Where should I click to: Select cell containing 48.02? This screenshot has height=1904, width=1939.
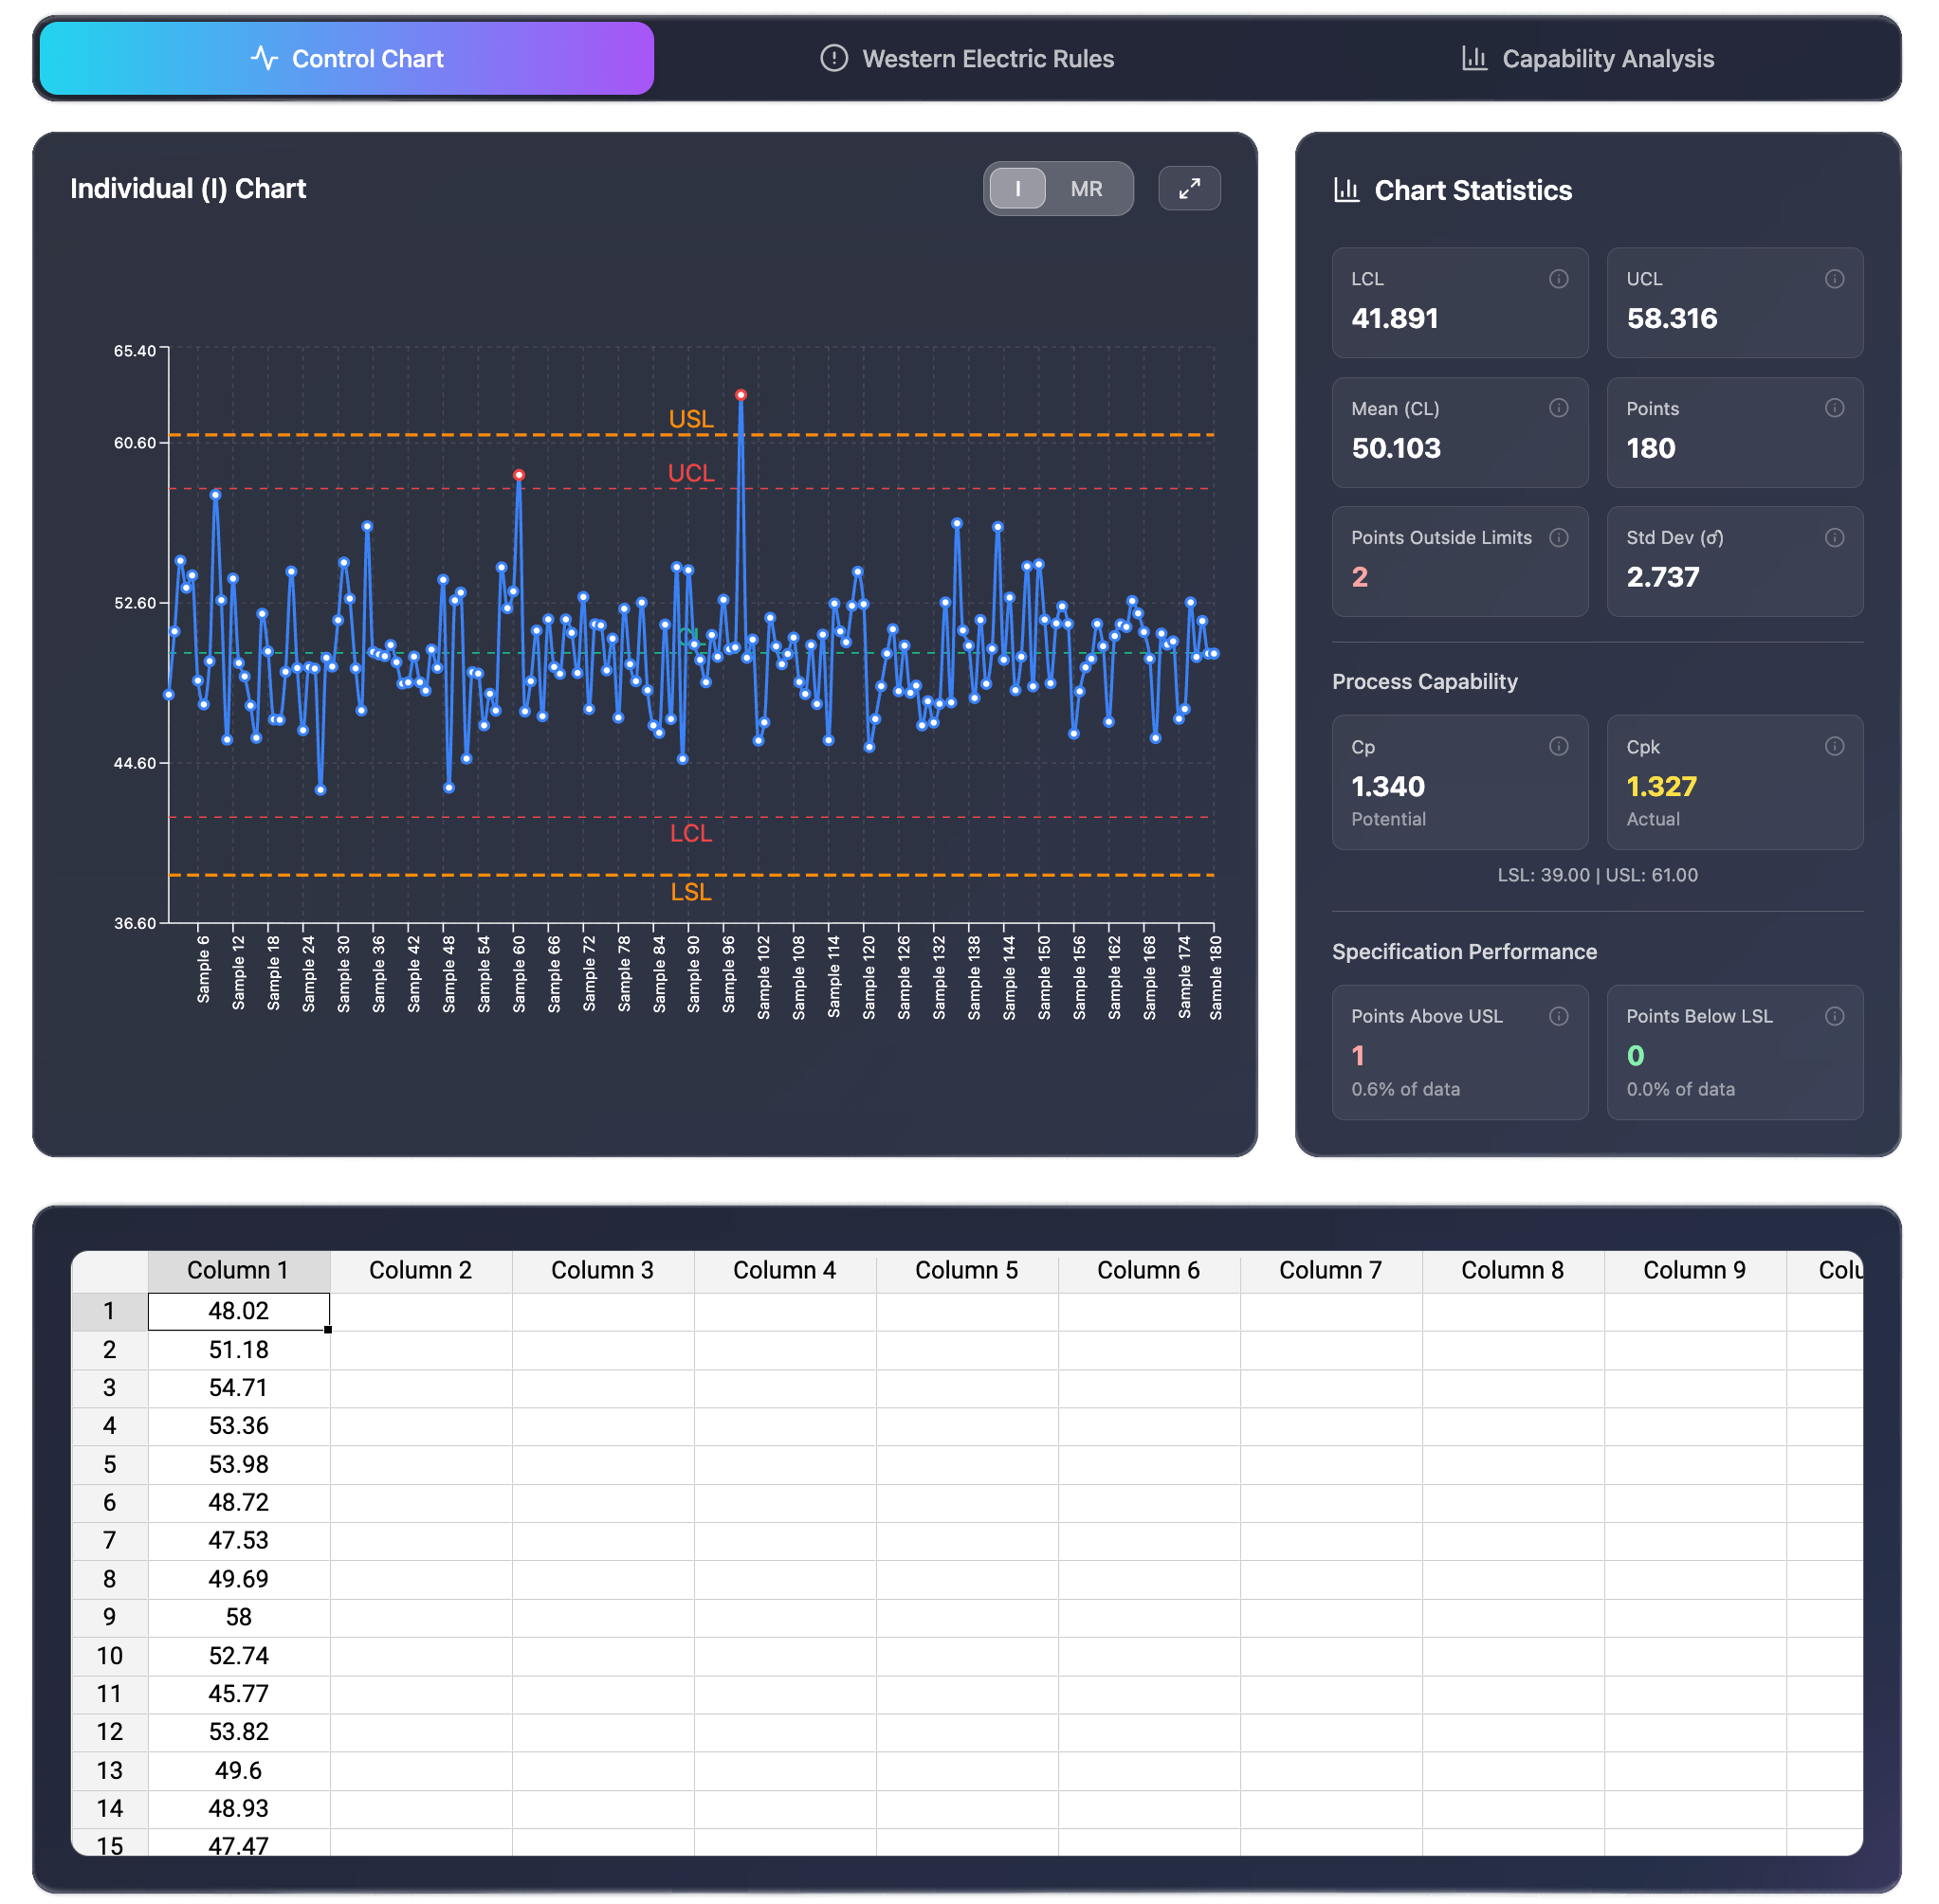pyautogui.click(x=238, y=1311)
